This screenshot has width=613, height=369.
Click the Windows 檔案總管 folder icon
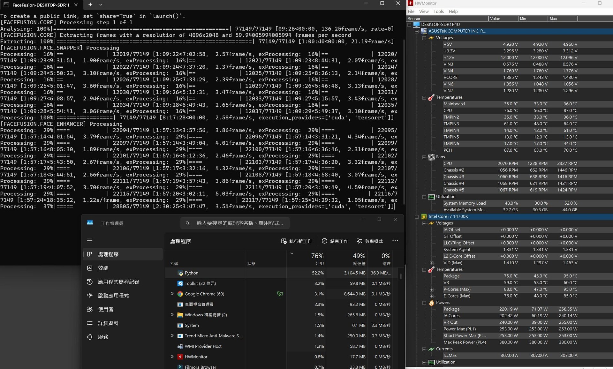pyautogui.click(x=180, y=315)
